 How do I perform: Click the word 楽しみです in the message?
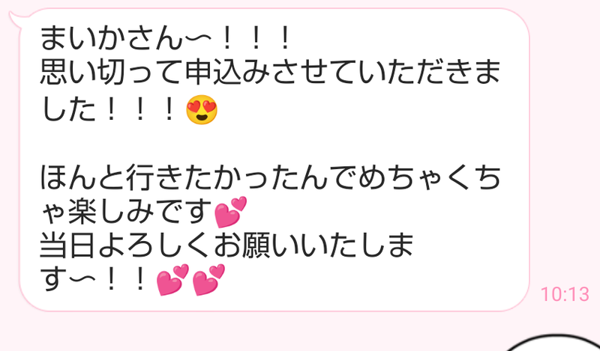coord(139,213)
